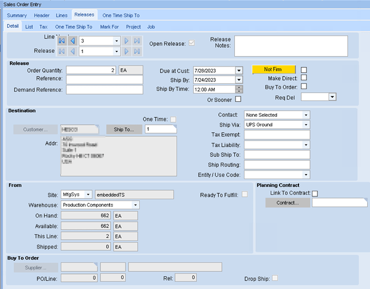Screen dimensions: 370x289
Task: Open the Line number dropdown showing 3
Action: click(117, 41)
